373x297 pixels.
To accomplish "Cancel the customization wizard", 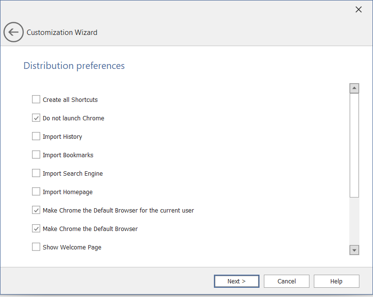I will coord(287,281).
